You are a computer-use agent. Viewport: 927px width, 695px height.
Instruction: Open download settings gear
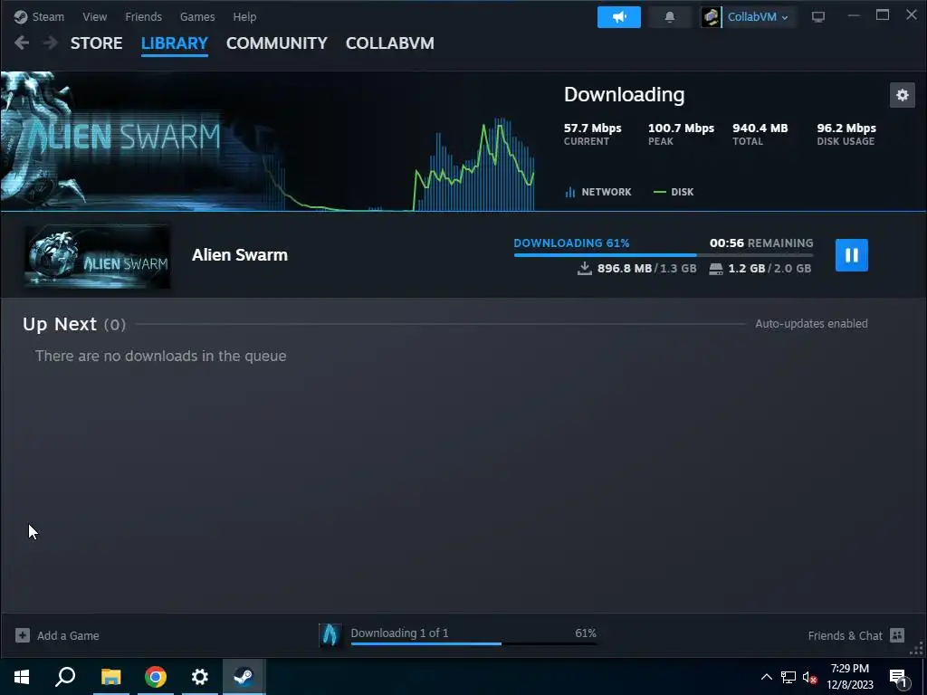click(903, 95)
